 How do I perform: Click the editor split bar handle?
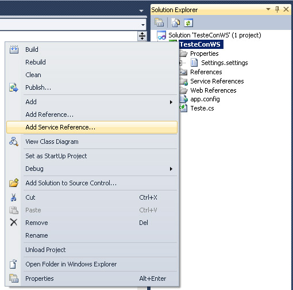(142, 36)
